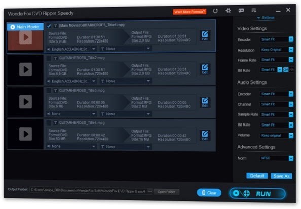Click rename T icon for Title2.mpg
The height and width of the screenshot is (209, 301).
pos(55,58)
